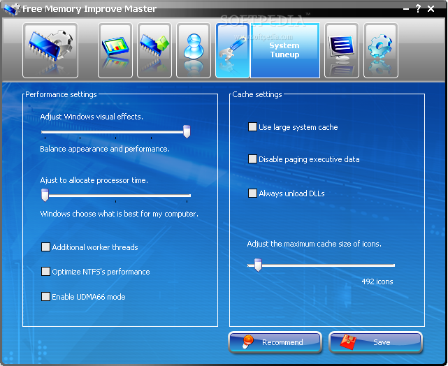Screen dimensions: 448x366
Task: Click the orange lamp icon on Recommend
Action: tap(247, 342)
